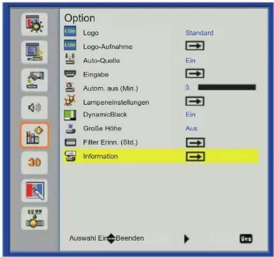Click the Autom. aus timer icon
This screenshot has width=274, height=257.
70,87
